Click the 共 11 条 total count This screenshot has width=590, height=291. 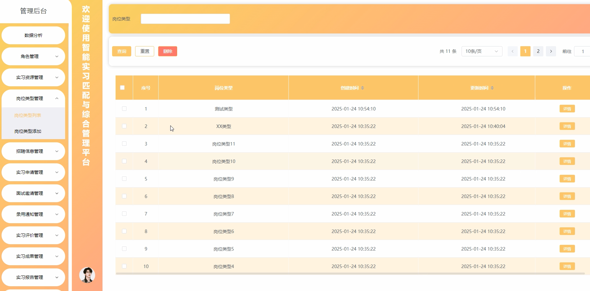click(x=448, y=51)
